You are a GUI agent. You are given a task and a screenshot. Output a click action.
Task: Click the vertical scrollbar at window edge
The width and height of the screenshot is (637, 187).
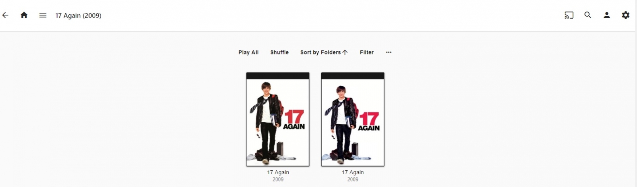pyautogui.click(x=636, y=93)
